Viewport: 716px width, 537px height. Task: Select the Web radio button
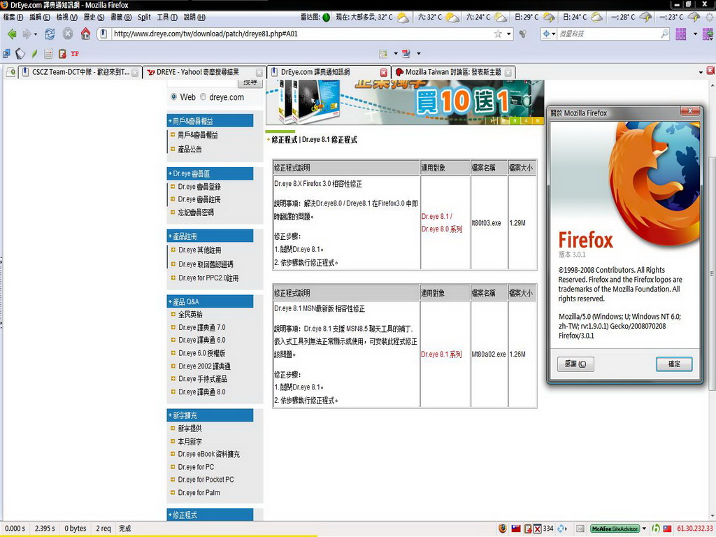174,97
